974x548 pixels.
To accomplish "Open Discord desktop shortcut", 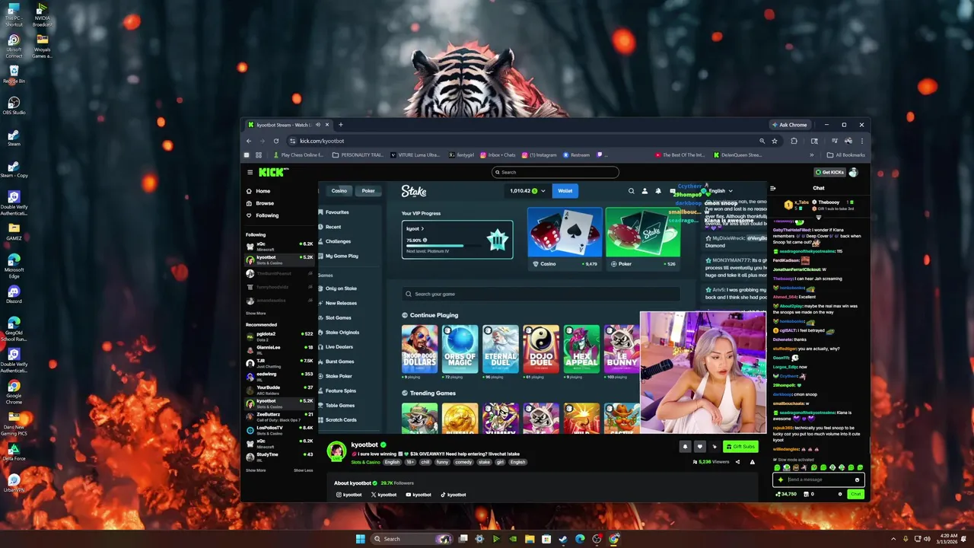I will tap(14, 295).
